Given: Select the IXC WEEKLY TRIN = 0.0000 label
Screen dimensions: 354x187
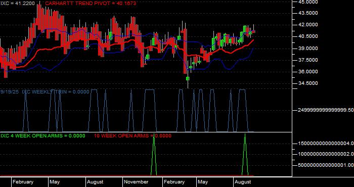Looking at the screenshot, I should coord(56,91).
